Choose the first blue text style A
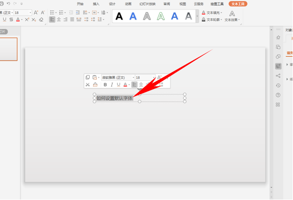 (x=133, y=16)
